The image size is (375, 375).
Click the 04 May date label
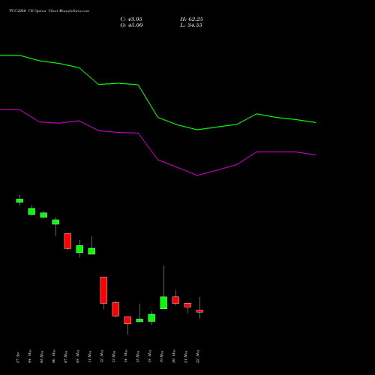click(30, 356)
